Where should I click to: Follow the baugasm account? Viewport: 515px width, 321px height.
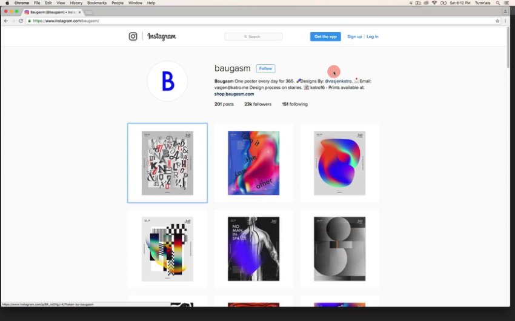coord(265,68)
